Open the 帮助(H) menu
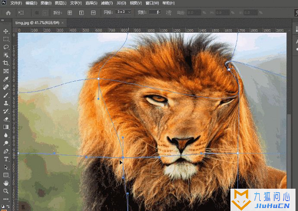Image resolution: width=298 pixels, height=211 pixels. click(x=168, y=3)
